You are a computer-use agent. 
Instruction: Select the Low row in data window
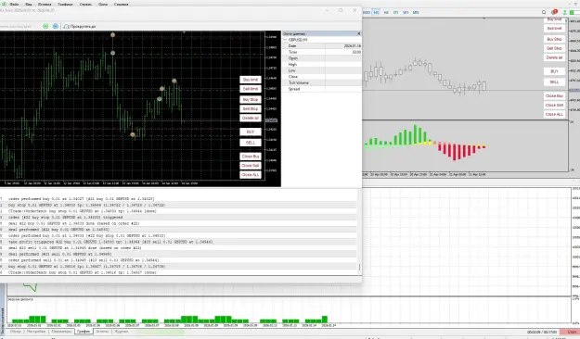tap(322, 70)
